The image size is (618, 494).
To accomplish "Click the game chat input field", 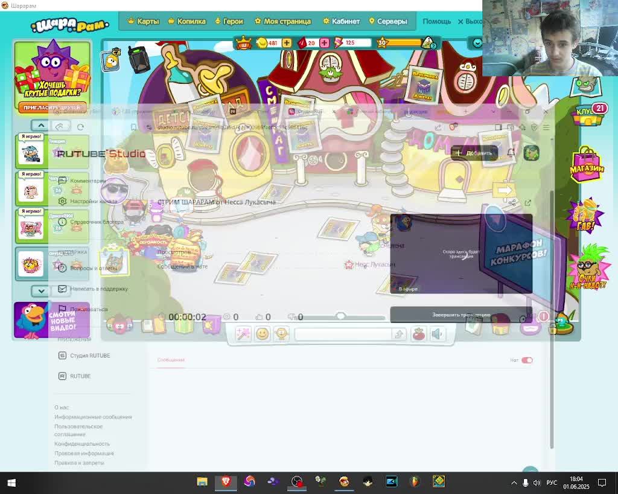I will pos(343,335).
